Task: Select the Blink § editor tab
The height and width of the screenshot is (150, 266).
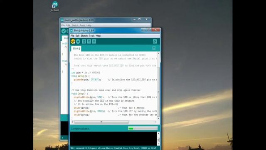Action: [76, 48]
